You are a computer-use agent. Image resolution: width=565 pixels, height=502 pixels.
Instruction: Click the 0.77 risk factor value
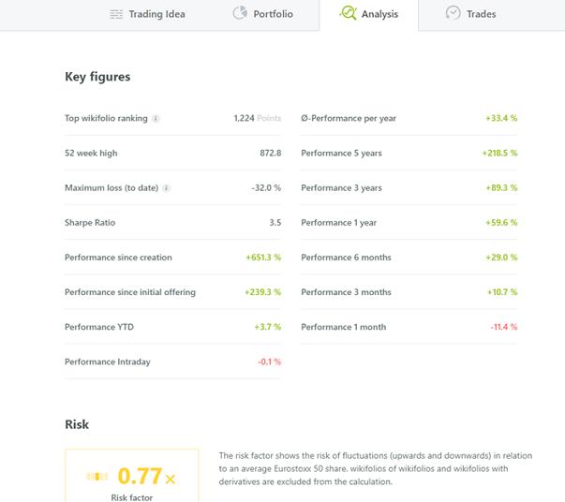pyautogui.click(x=140, y=476)
